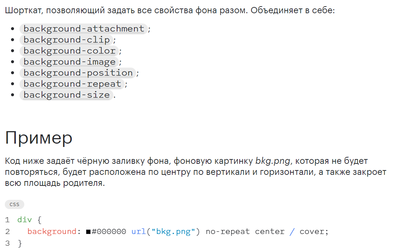This screenshot has width=406, height=252.
Task: Click the "bkg.png" string in code
Action: pos(173,231)
